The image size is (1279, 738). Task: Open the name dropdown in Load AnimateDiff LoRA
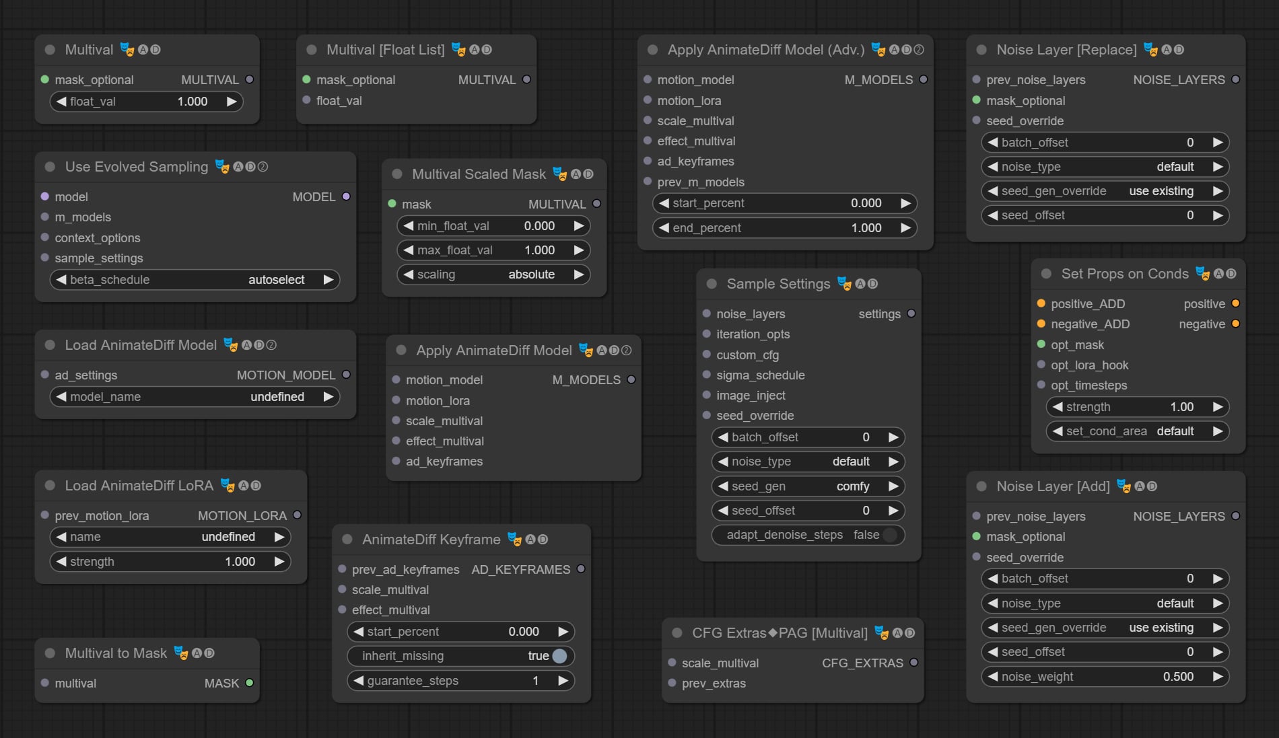170,537
